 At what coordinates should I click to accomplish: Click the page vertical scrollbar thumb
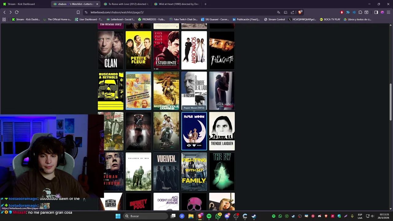click(x=391, y=102)
